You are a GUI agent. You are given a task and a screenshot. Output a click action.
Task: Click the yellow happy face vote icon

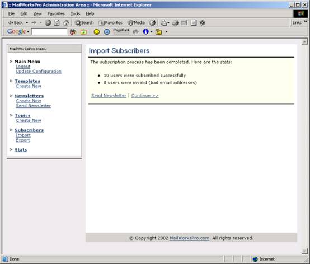[x=97, y=32]
